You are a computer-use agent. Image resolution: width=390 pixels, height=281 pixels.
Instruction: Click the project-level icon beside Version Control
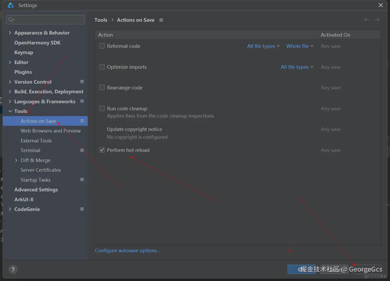[x=82, y=82]
